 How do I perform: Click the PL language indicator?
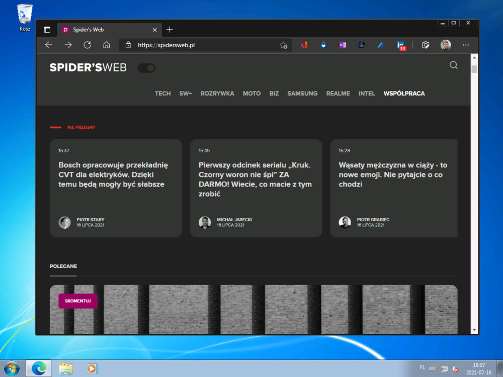tap(423, 367)
